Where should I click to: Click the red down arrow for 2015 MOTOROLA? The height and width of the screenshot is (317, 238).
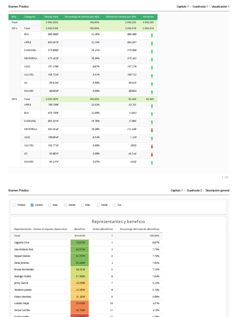click(152, 130)
